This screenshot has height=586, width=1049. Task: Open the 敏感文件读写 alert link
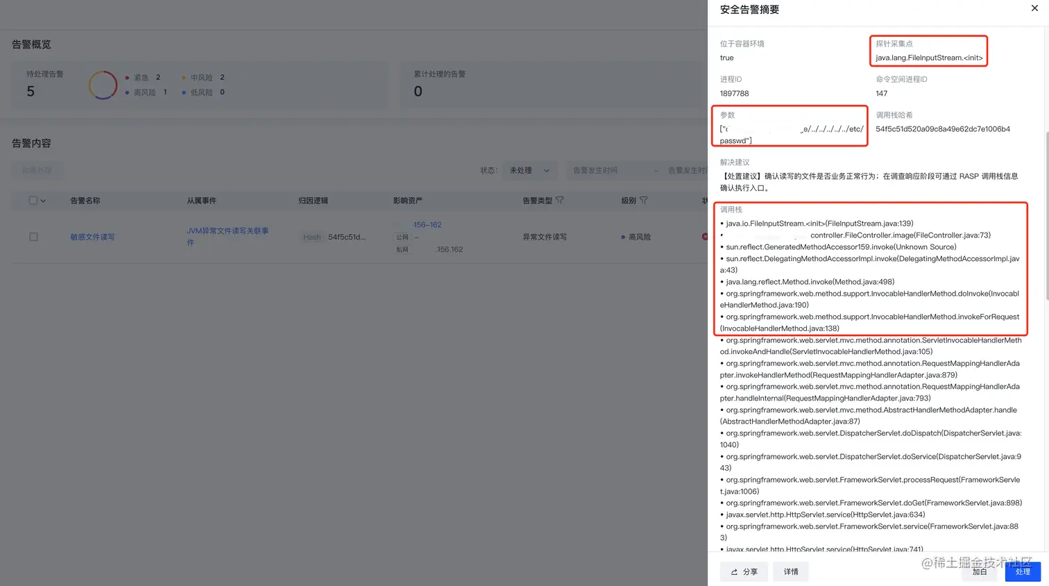point(92,237)
